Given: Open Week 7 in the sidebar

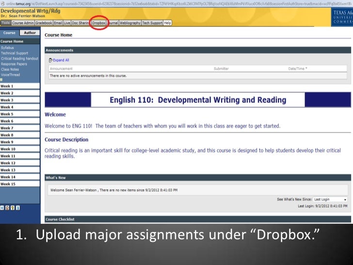Looking at the screenshot, I should pyautogui.click(x=20, y=128).
